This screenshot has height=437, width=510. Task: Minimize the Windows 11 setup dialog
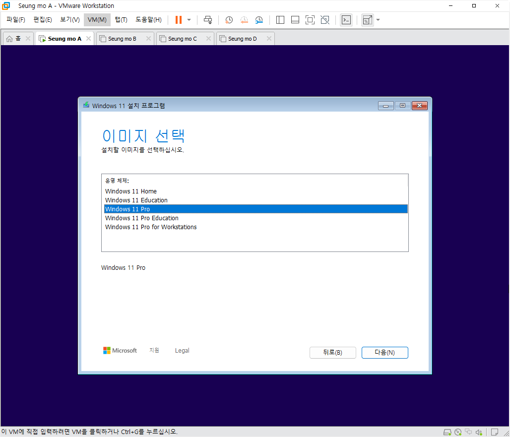coord(386,106)
